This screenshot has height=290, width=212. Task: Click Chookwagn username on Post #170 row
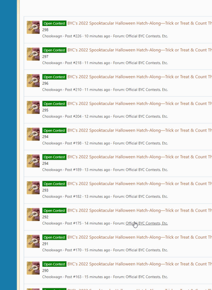click(52, 250)
